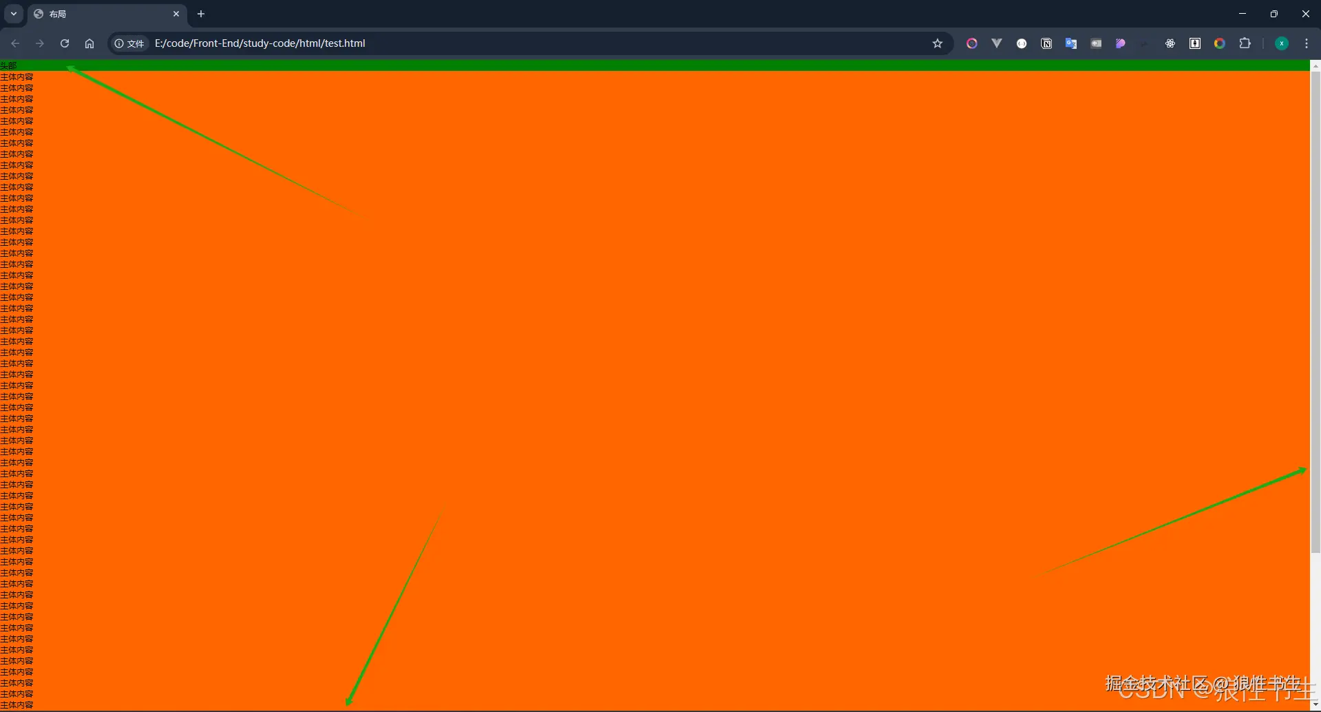The width and height of the screenshot is (1321, 712).
Task: Select the 布局 tab
Action: coord(107,14)
